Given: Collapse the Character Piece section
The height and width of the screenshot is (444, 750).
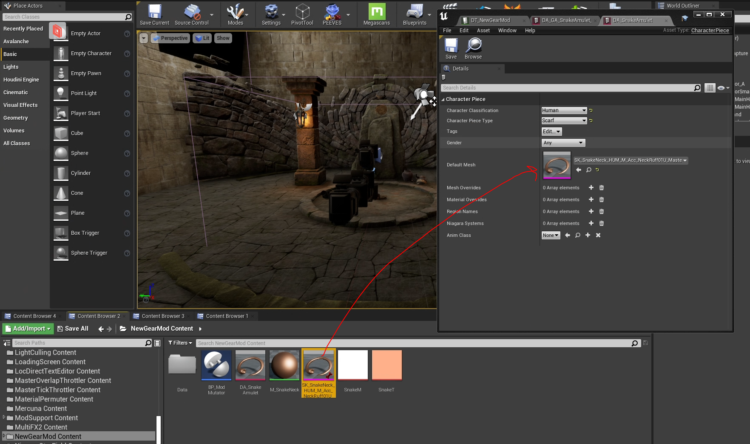Looking at the screenshot, I should coord(443,99).
